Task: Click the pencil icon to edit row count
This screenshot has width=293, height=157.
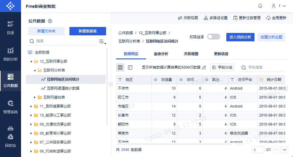Action: click(x=204, y=67)
